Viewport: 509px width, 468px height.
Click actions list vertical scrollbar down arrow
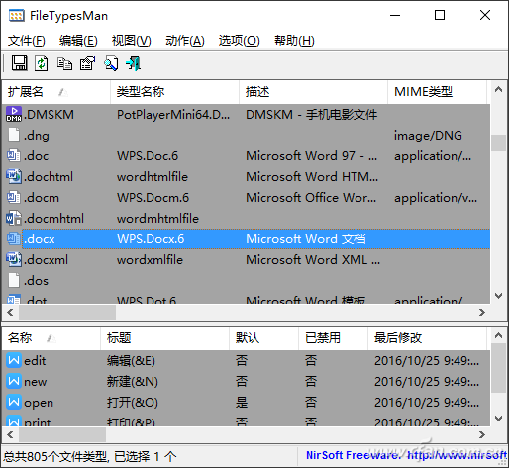tap(498, 419)
